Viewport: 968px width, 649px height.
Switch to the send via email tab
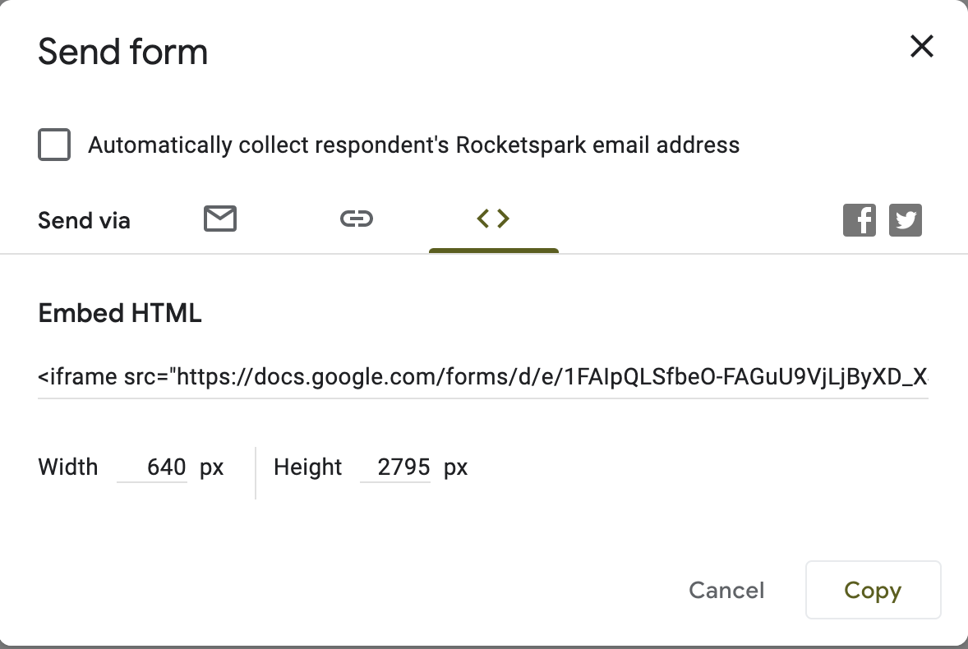click(x=220, y=219)
